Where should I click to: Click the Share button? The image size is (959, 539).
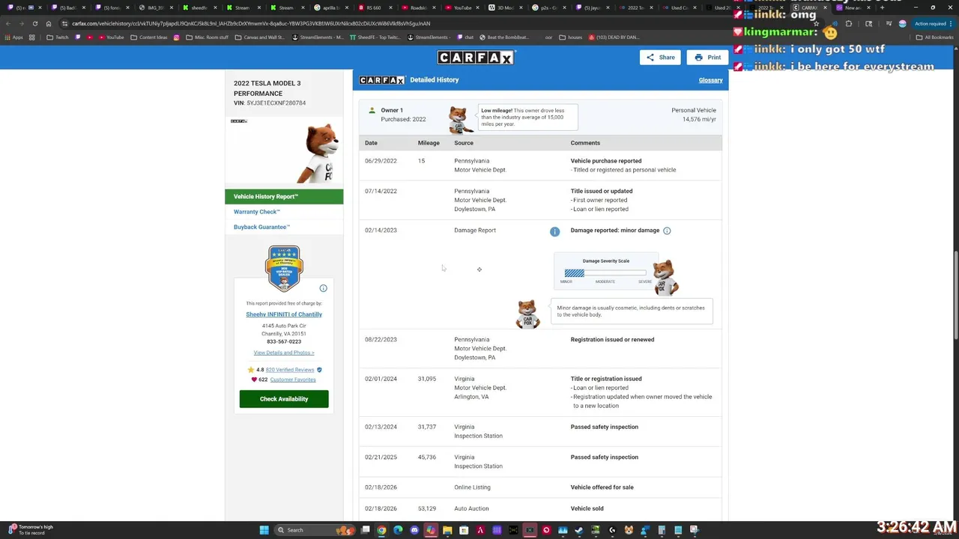click(x=660, y=57)
